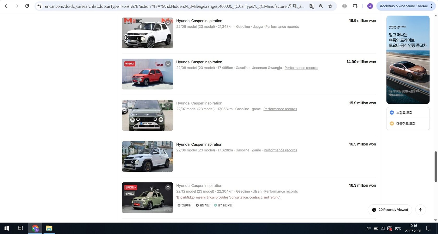View Performance records for the Ulsan Casper
Viewport: 438px width, 234px height.
tap(281, 191)
